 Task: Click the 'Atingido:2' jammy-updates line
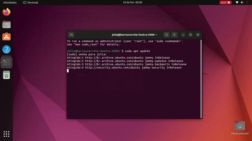pos(125,61)
